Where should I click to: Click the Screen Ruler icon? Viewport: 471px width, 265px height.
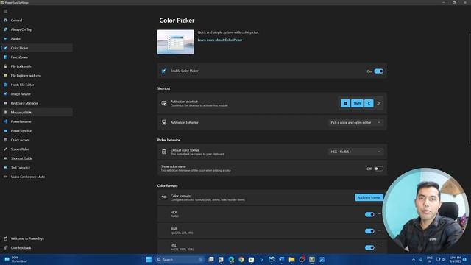(5, 149)
